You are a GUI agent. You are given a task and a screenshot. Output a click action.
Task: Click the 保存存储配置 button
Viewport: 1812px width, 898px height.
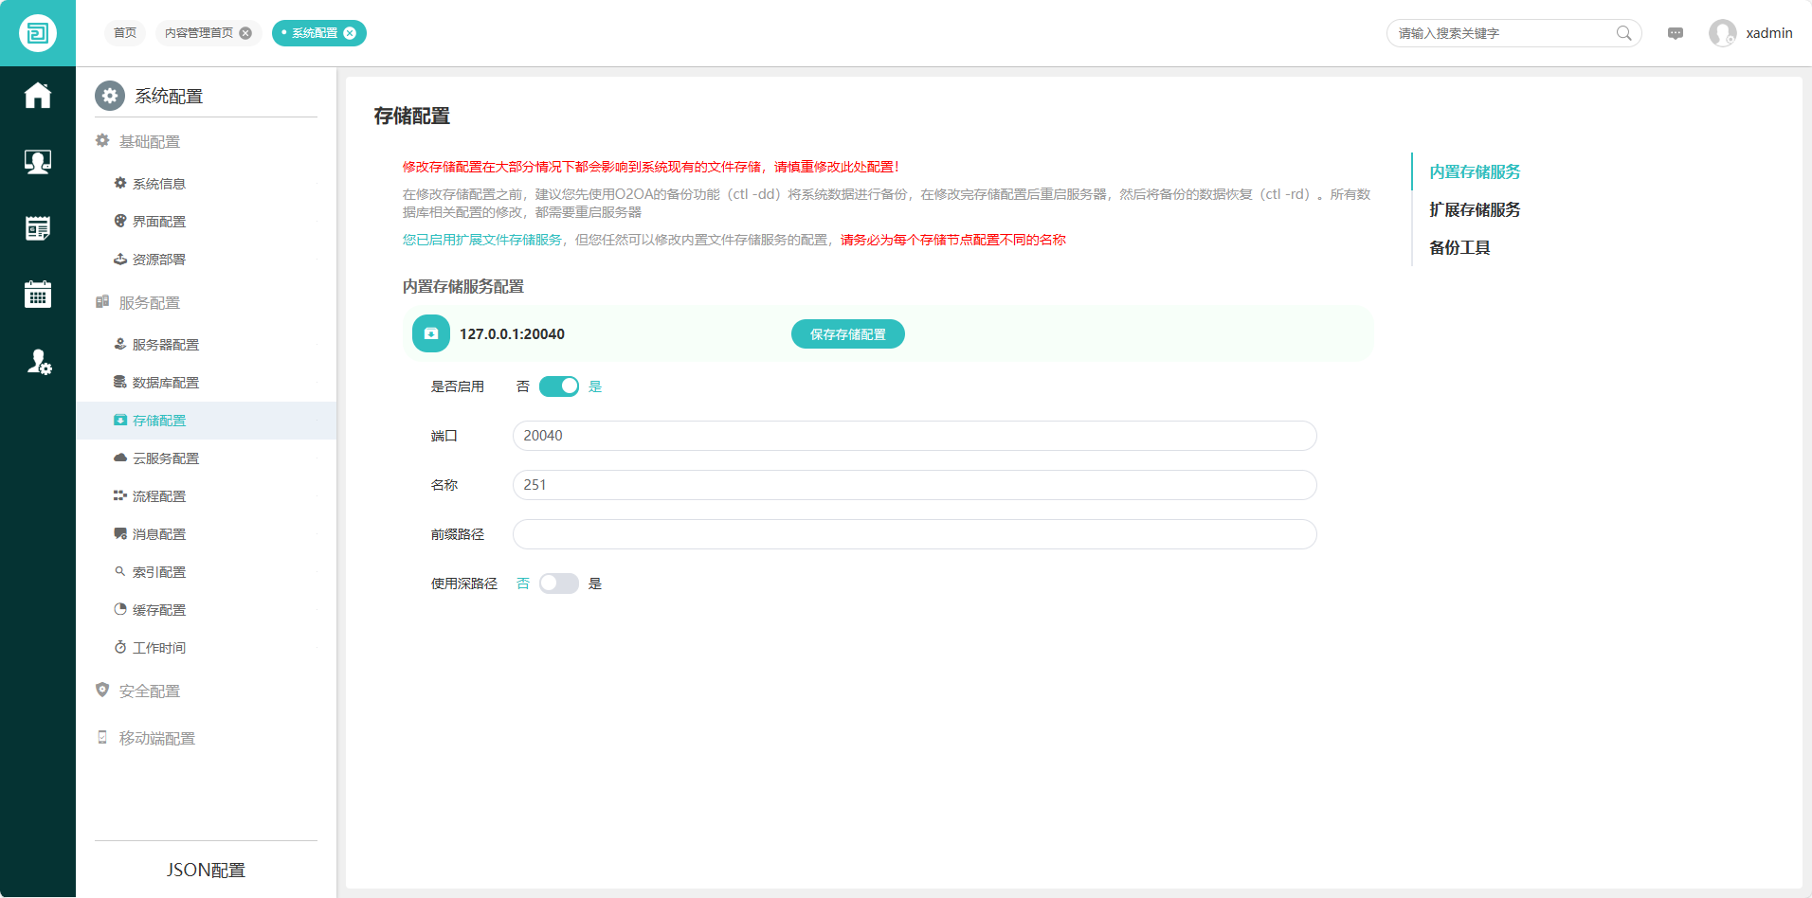pos(848,333)
